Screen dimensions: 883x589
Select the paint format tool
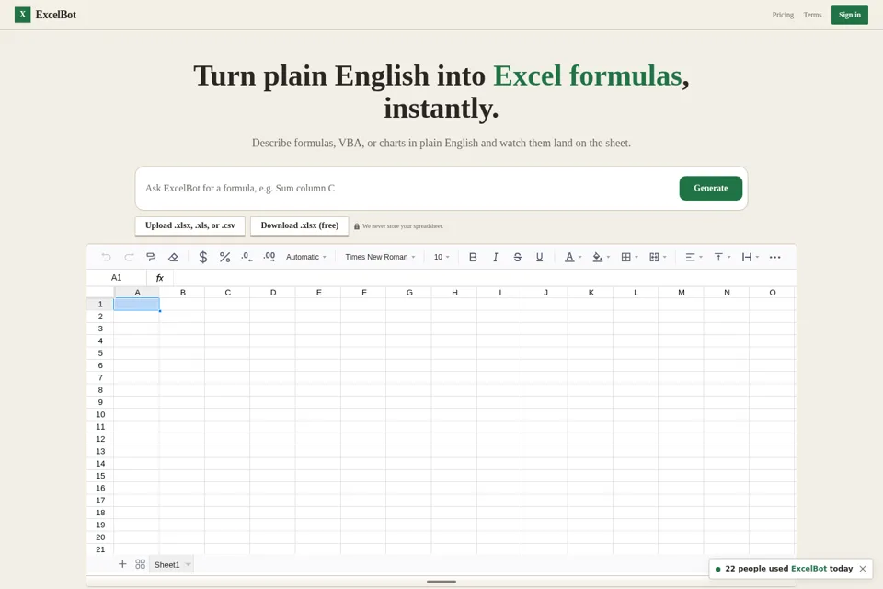tap(150, 257)
